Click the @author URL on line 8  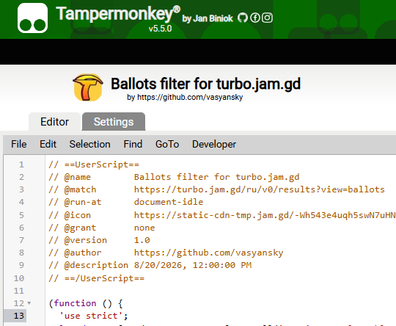point(208,253)
